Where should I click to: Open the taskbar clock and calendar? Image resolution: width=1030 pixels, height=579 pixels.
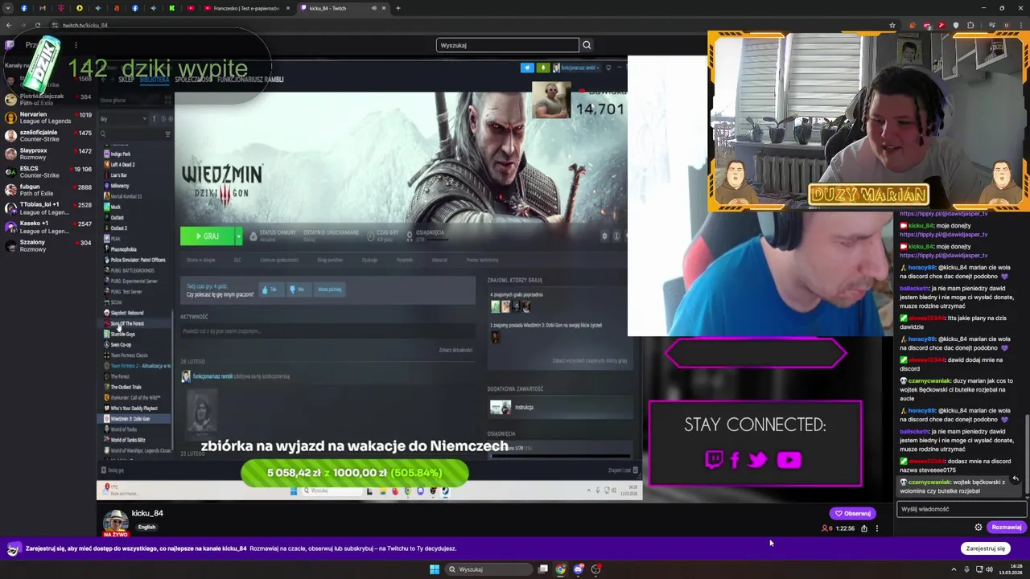tap(1012, 569)
